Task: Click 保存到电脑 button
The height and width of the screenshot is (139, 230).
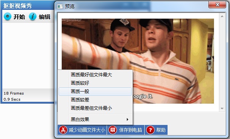Action: [x=126, y=130]
